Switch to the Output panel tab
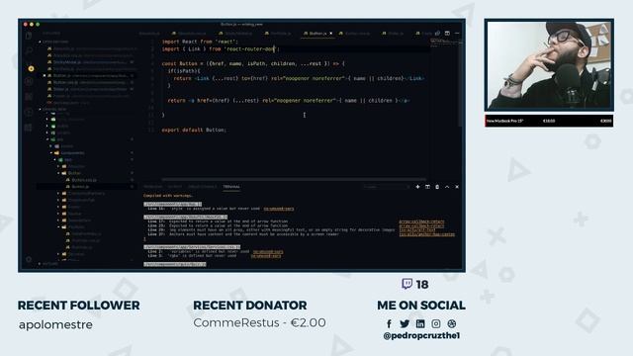633x356 pixels. coord(175,187)
